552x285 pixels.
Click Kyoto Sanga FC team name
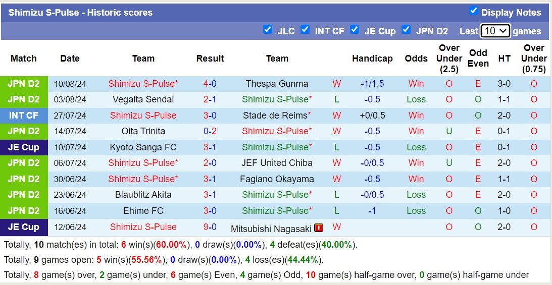(x=143, y=147)
